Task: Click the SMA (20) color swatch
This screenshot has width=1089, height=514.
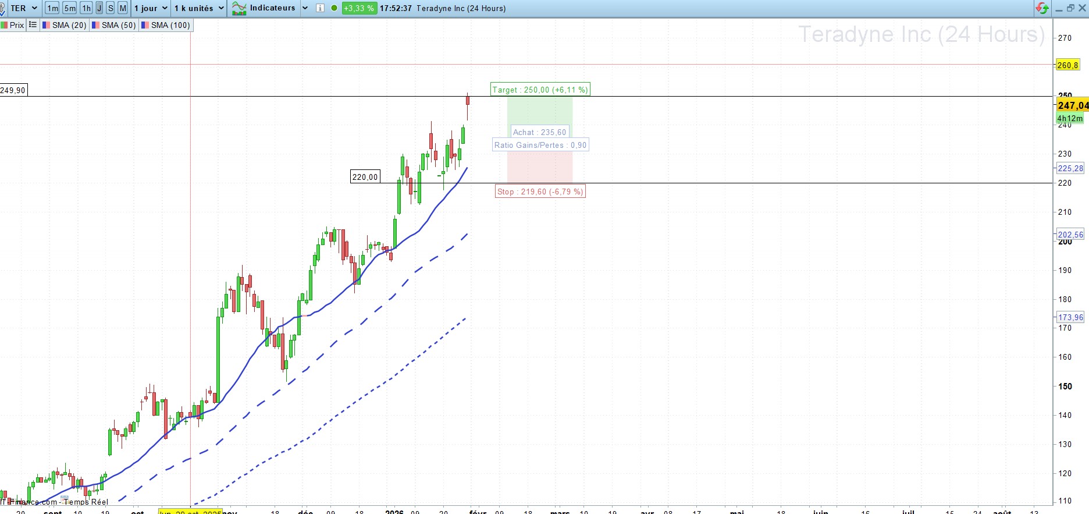Action: click(x=46, y=25)
